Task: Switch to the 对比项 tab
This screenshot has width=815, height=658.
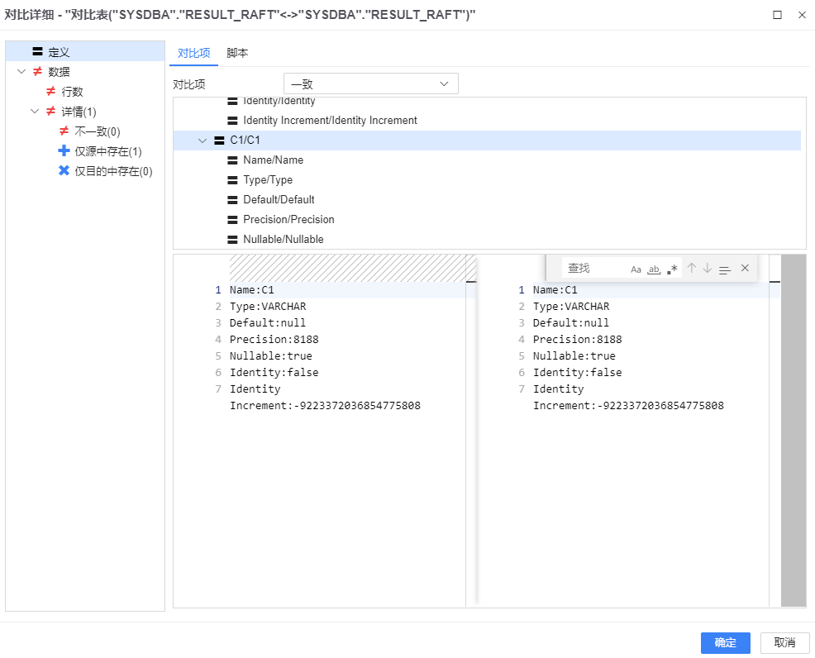Action: click(194, 53)
